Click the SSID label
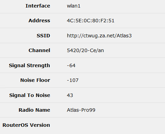This screenshot has height=134, width=165. coord(43,36)
